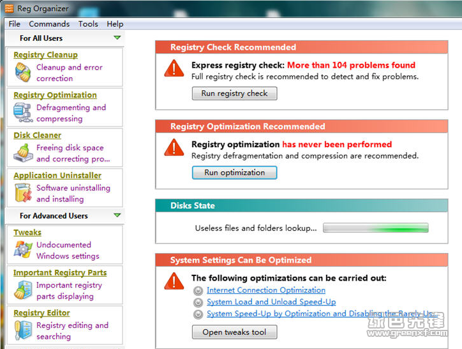Open System Speed-Up by Optimization link

(322, 314)
